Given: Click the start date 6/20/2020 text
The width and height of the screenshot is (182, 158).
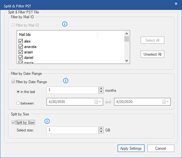Looking at the screenshot, I should coord(57,102).
